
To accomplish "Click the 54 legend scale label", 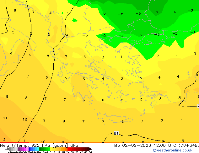I will pyautogui.click(x=90, y=152).
